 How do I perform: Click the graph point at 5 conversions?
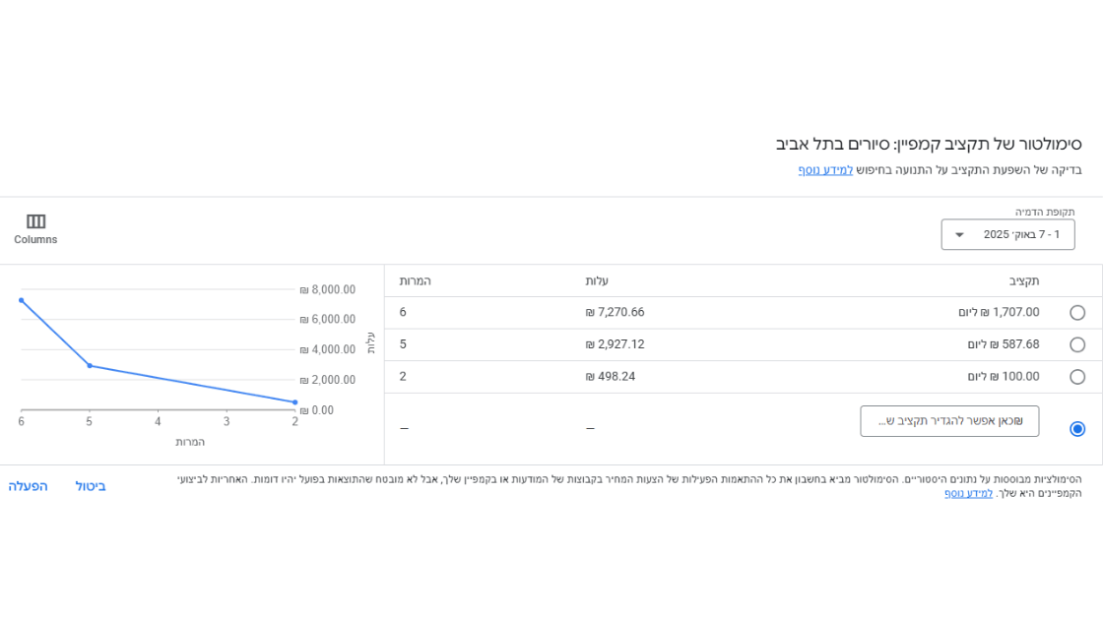(90, 366)
